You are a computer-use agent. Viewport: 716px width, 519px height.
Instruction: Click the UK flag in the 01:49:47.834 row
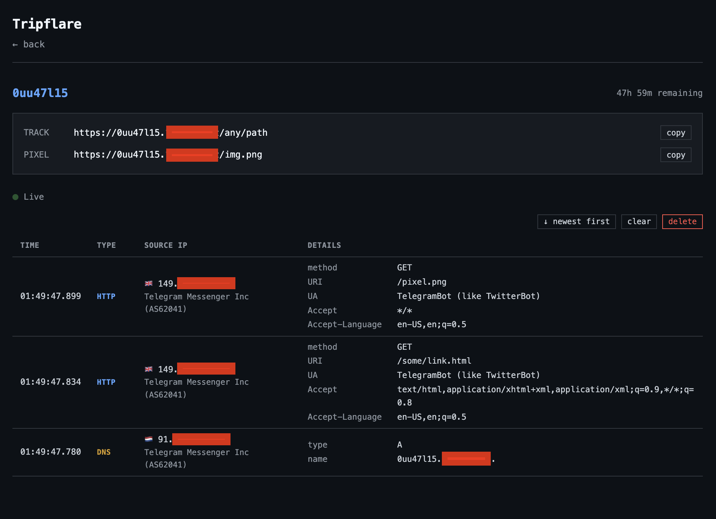[x=149, y=369]
